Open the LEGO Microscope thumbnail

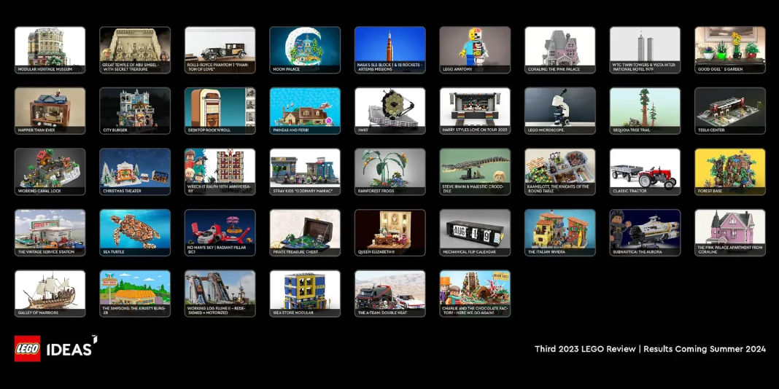[560, 111]
